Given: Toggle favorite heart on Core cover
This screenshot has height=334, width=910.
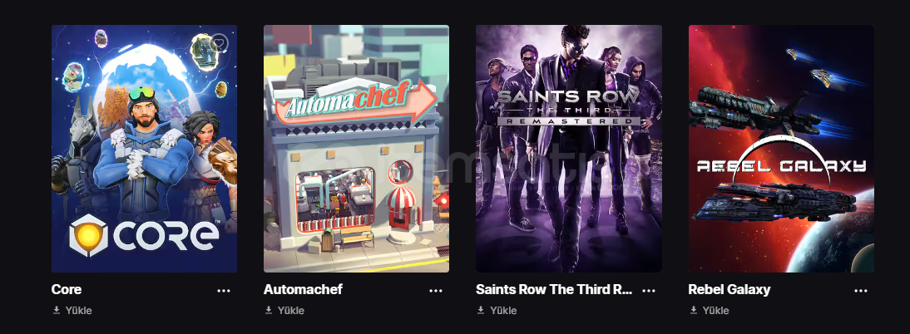Looking at the screenshot, I should tap(220, 43).
